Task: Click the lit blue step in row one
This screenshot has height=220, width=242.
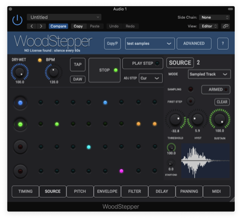Action: click(x=105, y=102)
